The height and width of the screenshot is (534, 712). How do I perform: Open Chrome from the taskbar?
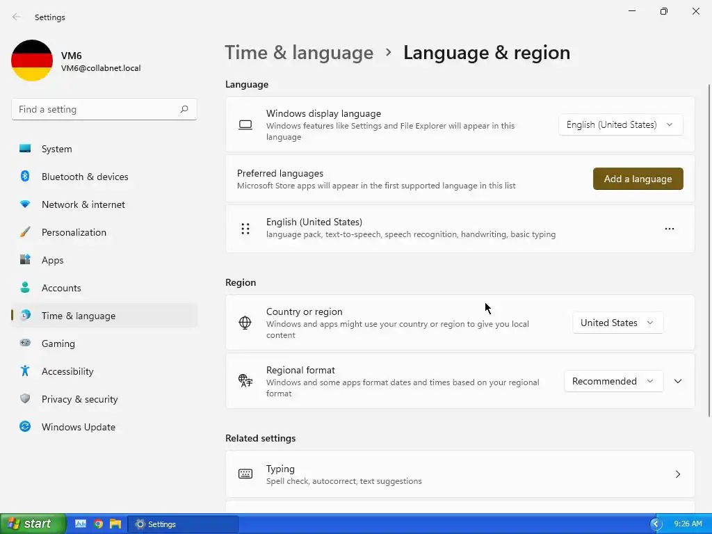tap(98, 524)
